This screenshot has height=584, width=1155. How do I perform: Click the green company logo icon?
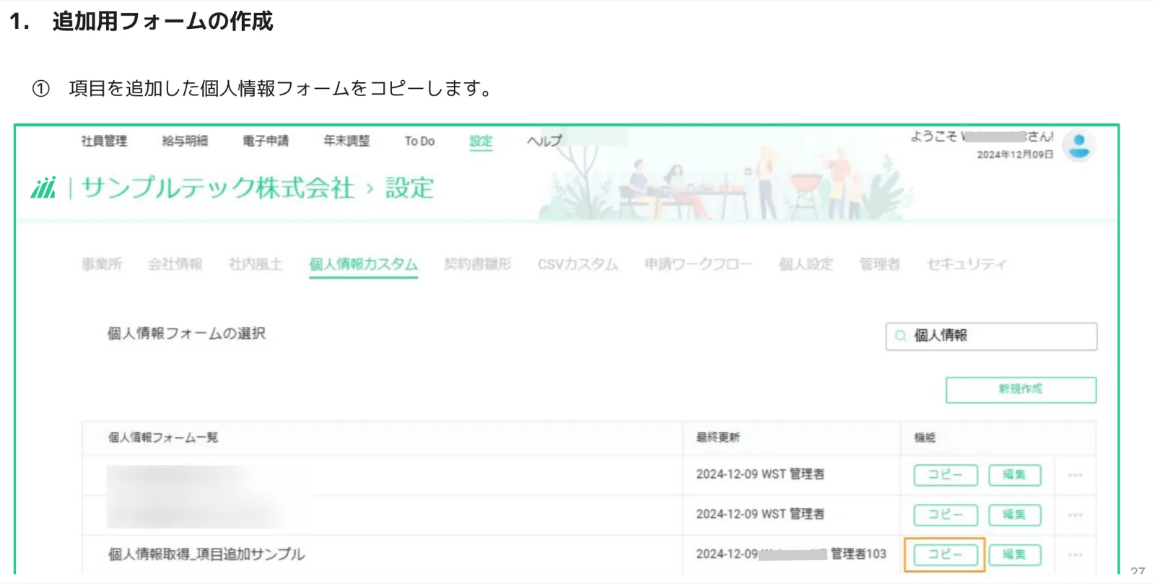(x=43, y=188)
